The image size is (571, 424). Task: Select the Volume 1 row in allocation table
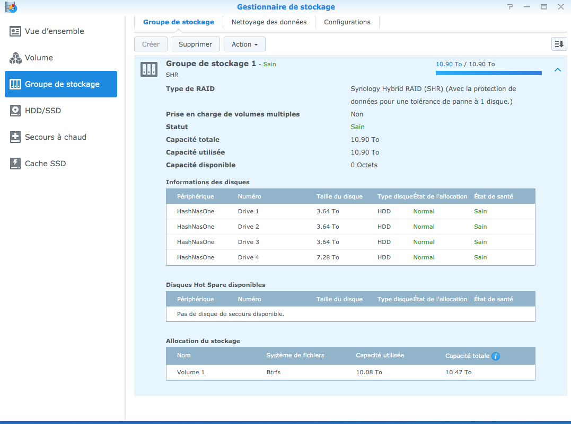[350, 372]
